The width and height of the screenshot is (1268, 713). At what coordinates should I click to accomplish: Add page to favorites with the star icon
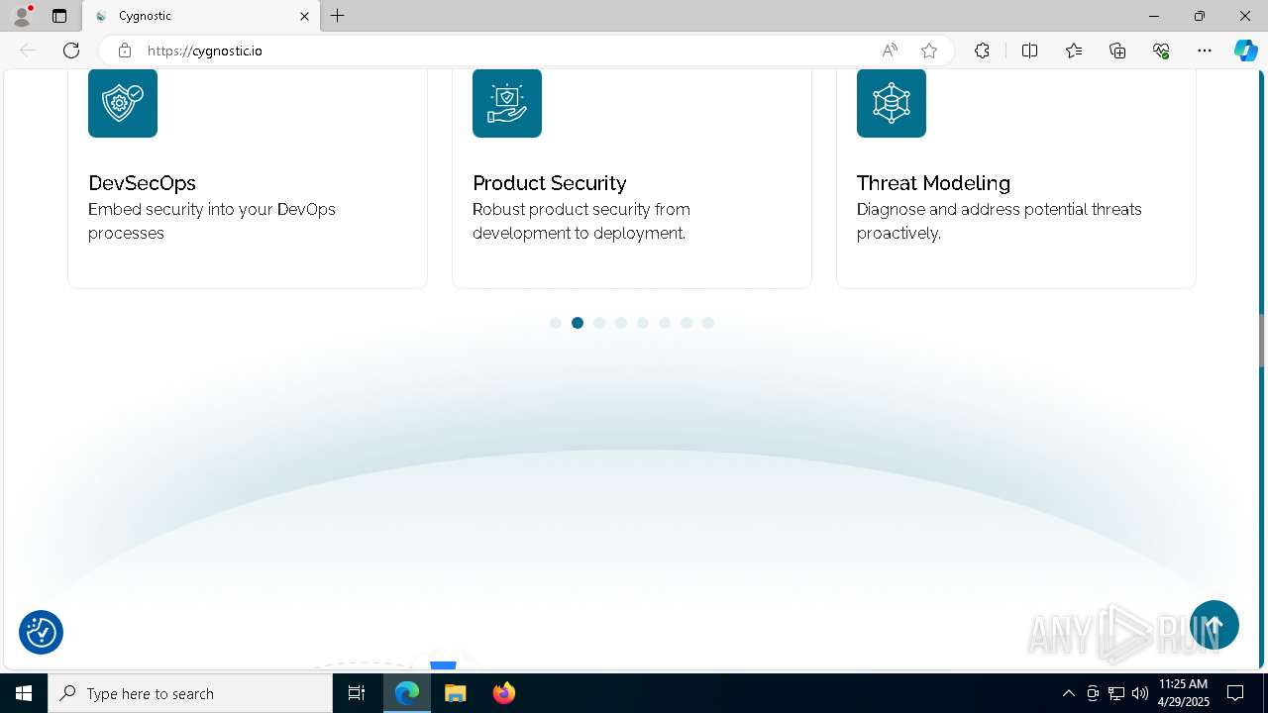click(929, 51)
